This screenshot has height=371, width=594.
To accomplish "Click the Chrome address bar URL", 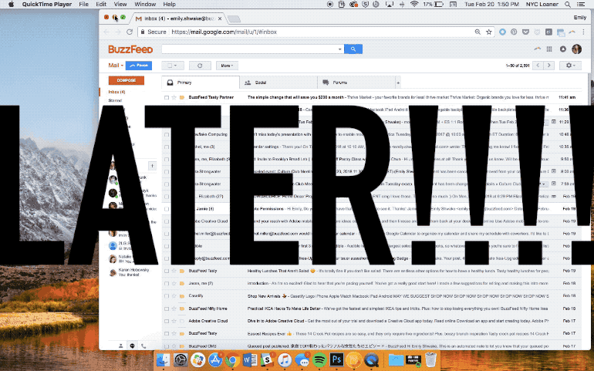I will 224,32.
